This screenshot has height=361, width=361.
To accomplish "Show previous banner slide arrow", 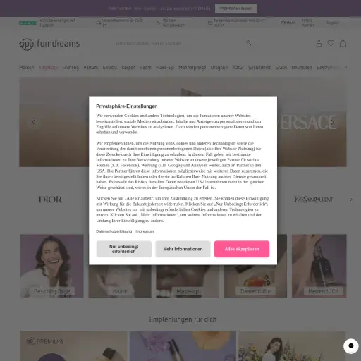I will tap(34, 122).
